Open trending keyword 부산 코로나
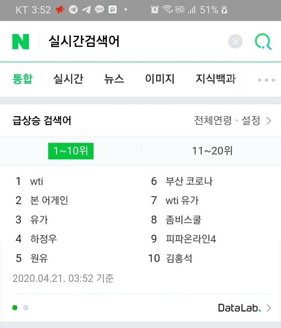This screenshot has width=281, height=328. 189,181
